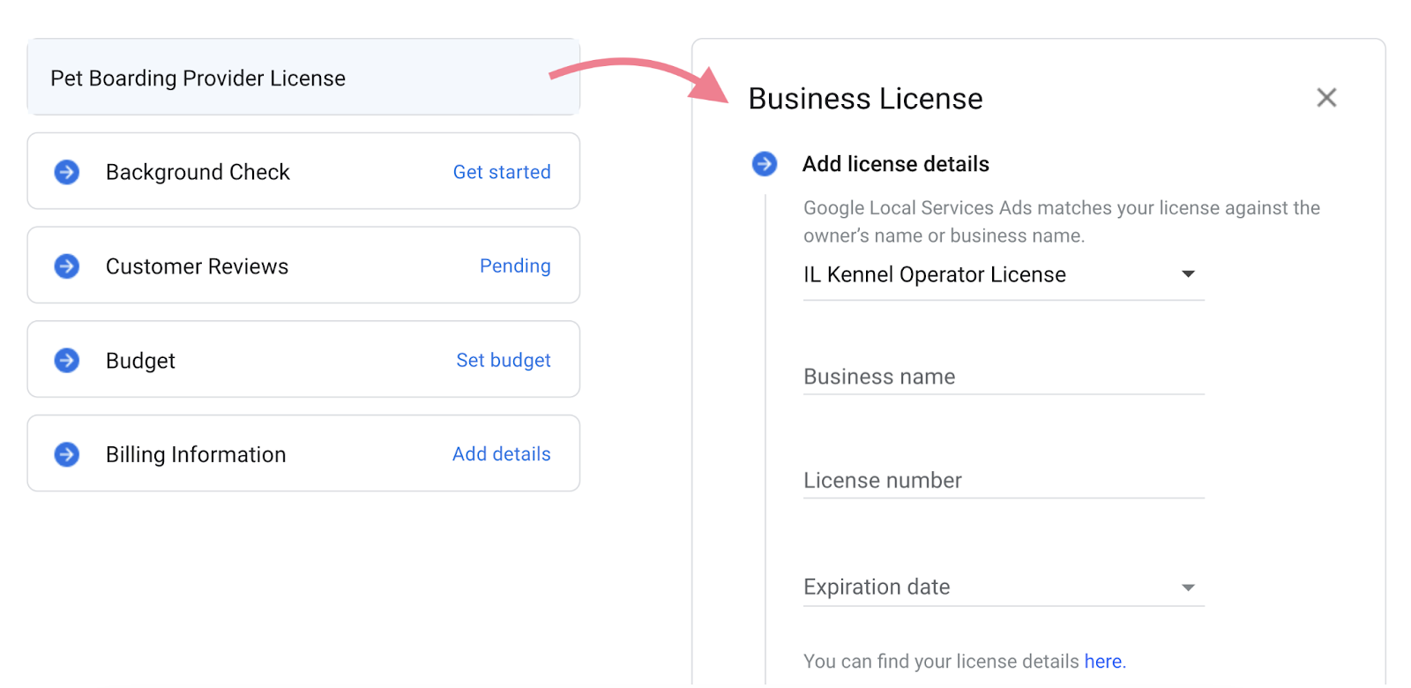
Task: Click the Background Check arrow icon
Action: (67, 172)
